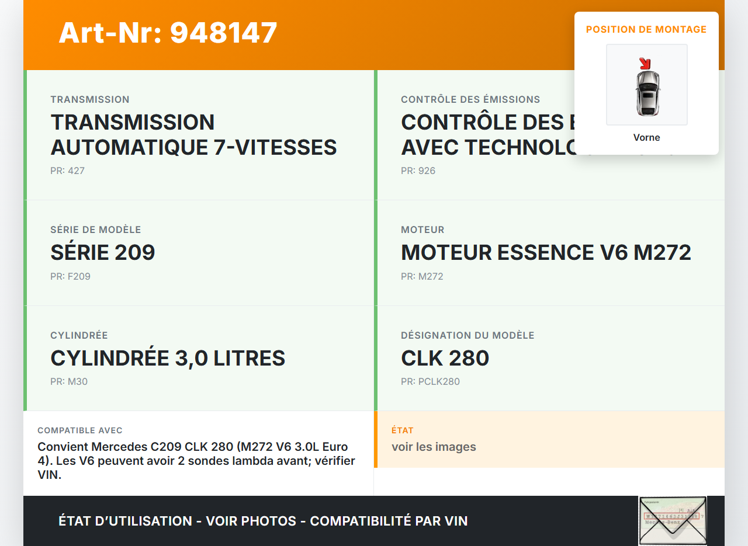Click the PR: PCLK280 code
Screen dimensions: 748x546
(x=430, y=382)
